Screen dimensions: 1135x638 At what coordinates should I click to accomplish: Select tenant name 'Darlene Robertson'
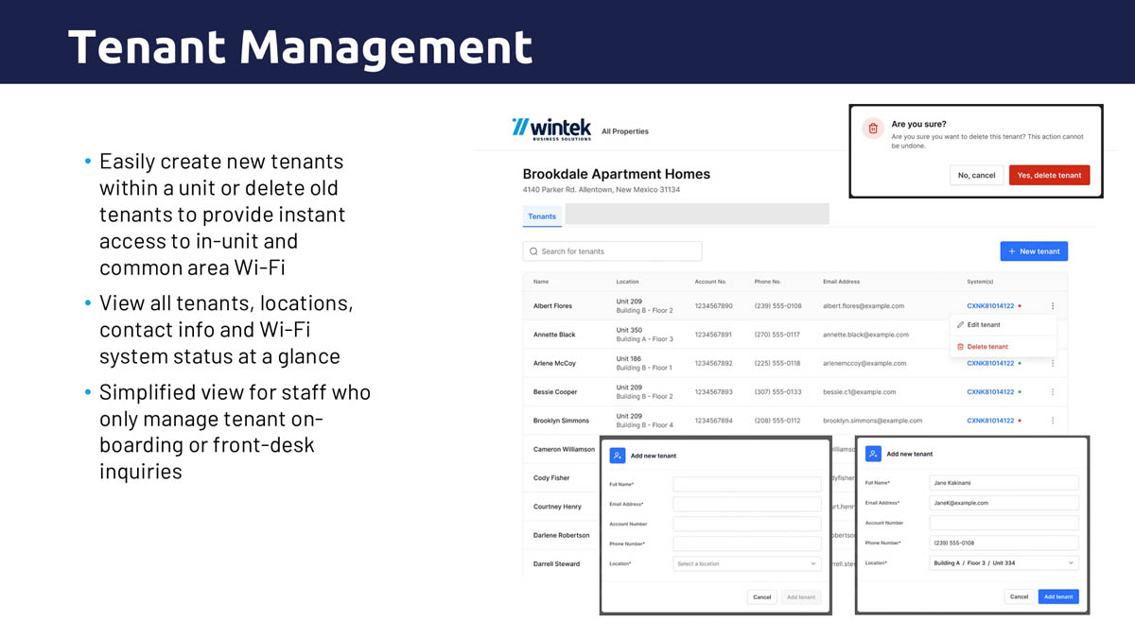pos(561,535)
